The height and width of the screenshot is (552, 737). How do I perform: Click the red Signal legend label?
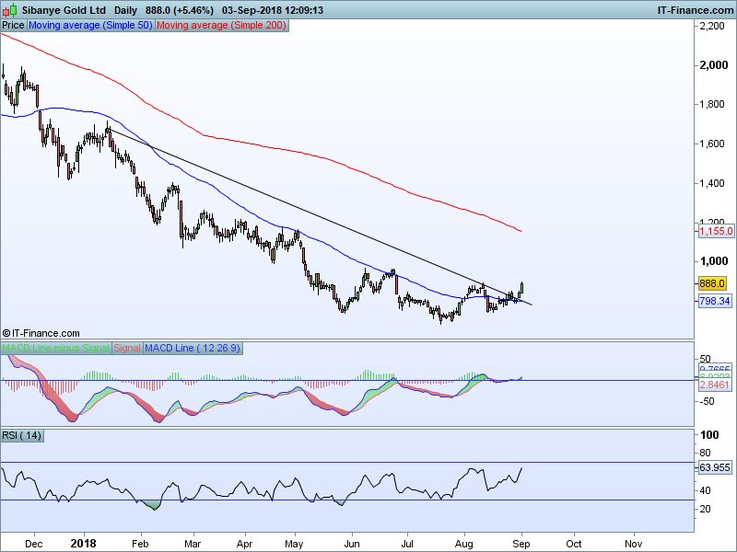coord(127,349)
